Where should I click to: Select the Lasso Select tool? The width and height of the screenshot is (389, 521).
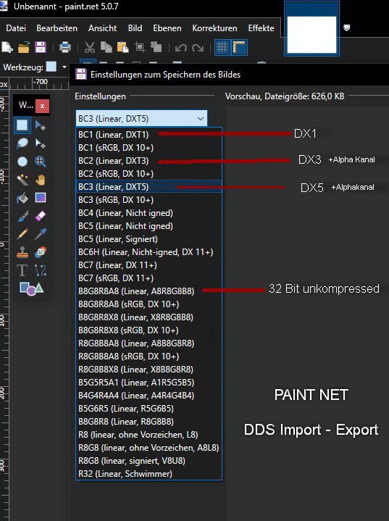22,143
